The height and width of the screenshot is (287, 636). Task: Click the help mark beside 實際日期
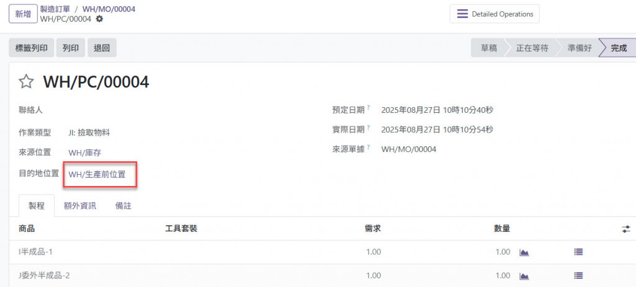tap(368, 128)
